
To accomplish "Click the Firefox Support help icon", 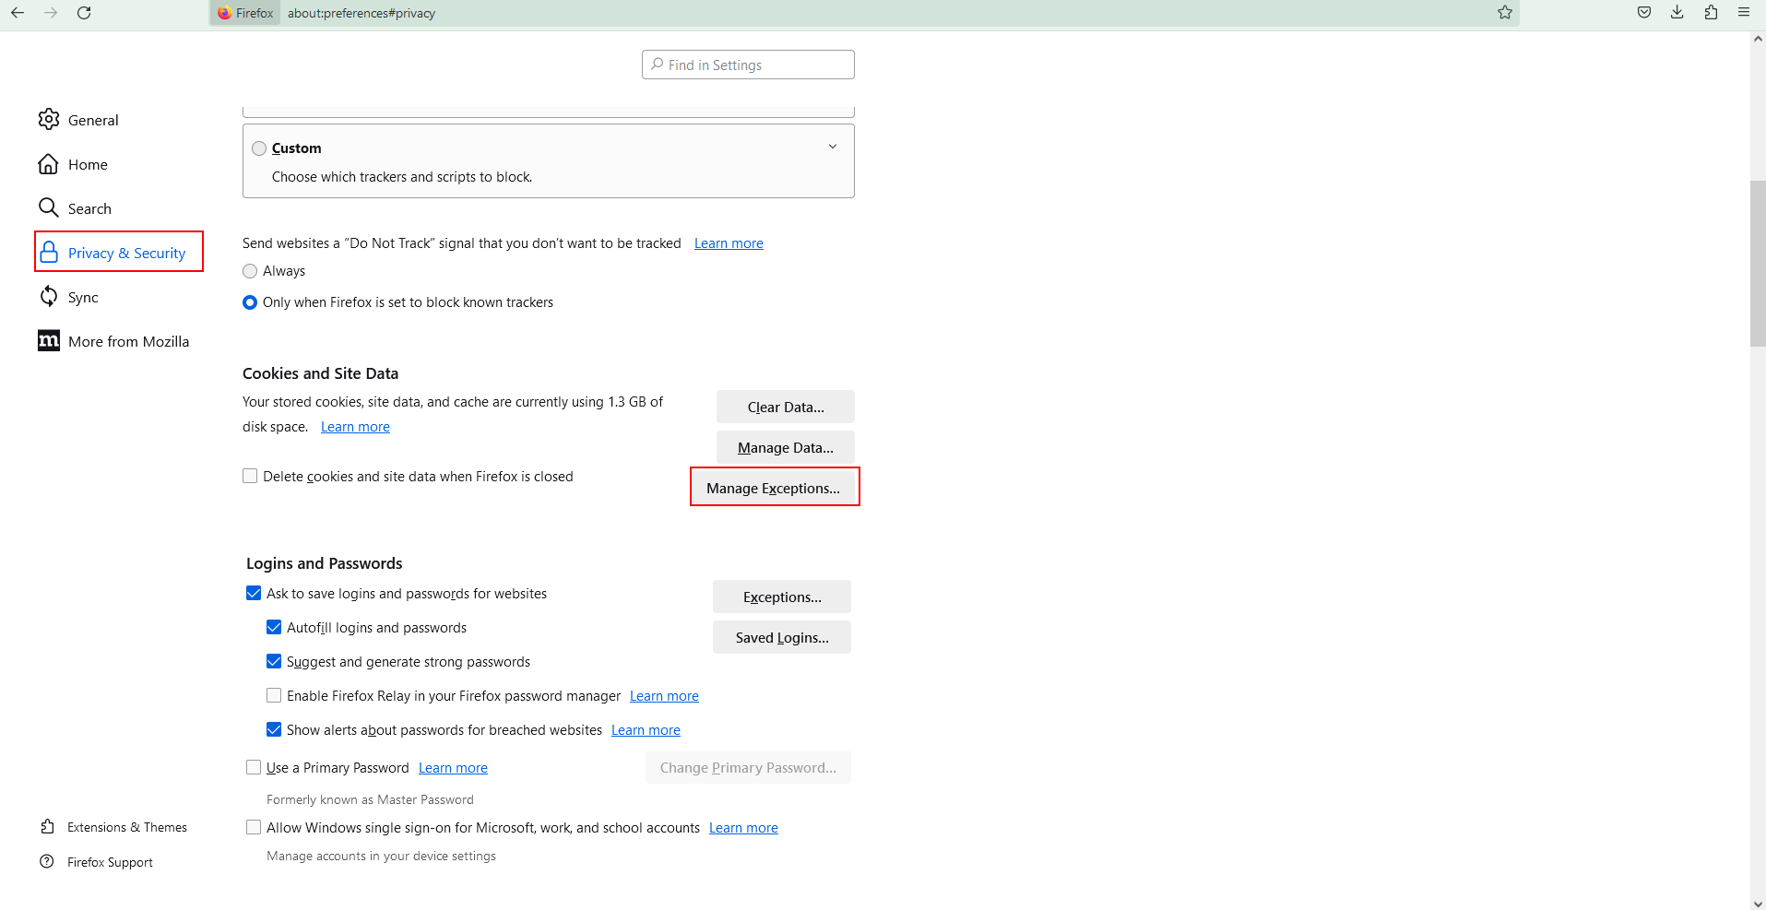I will [x=47, y=862].
